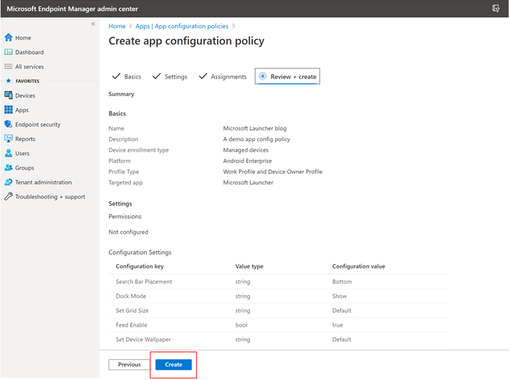The image size is (509, 380).
Task: Open Groups in the sidebar
Action: (24, 168)
